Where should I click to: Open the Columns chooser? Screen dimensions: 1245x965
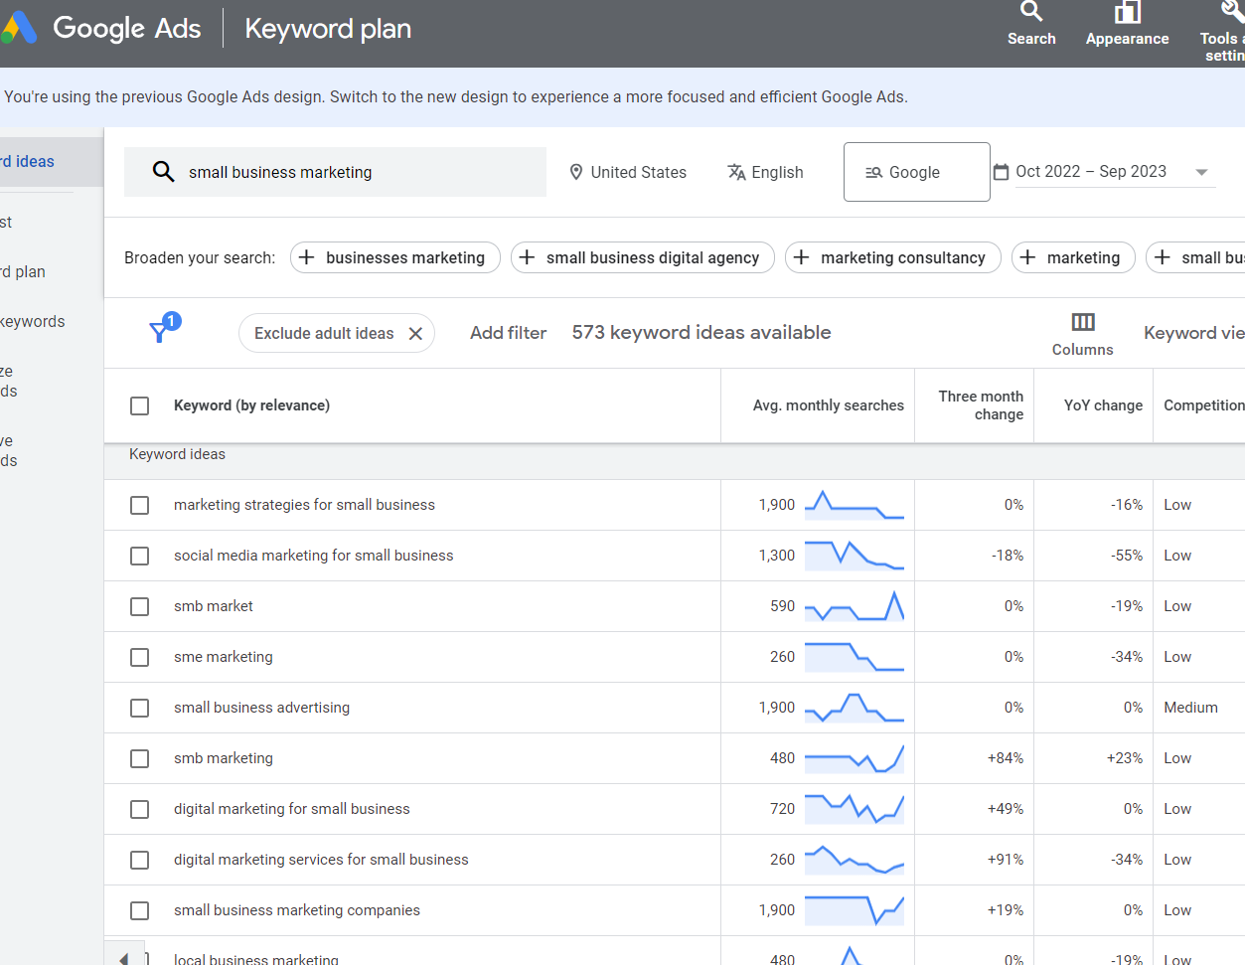click(x=1083, y=334)
